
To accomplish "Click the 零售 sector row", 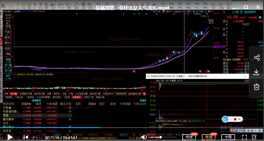I will (x=7, y=115).
